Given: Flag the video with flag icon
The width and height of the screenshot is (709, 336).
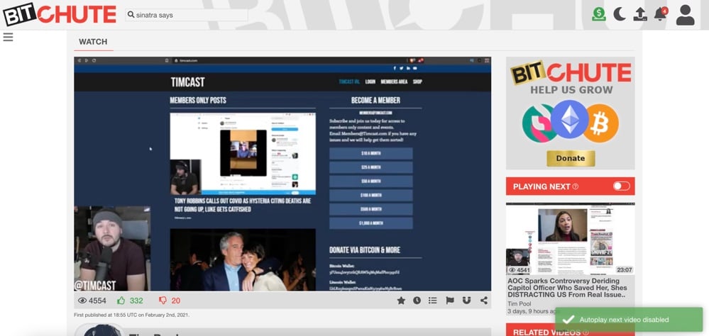Looking at the screenshot, I should click(450, 301).
